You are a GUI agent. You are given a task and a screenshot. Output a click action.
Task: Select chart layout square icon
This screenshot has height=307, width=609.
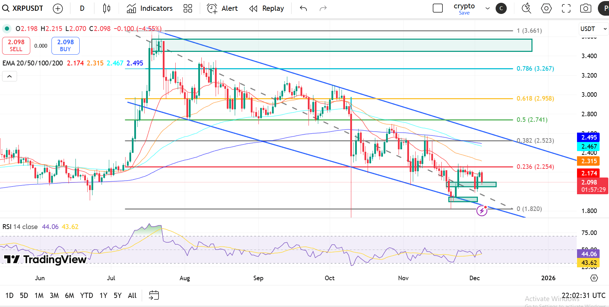(438, 8)
